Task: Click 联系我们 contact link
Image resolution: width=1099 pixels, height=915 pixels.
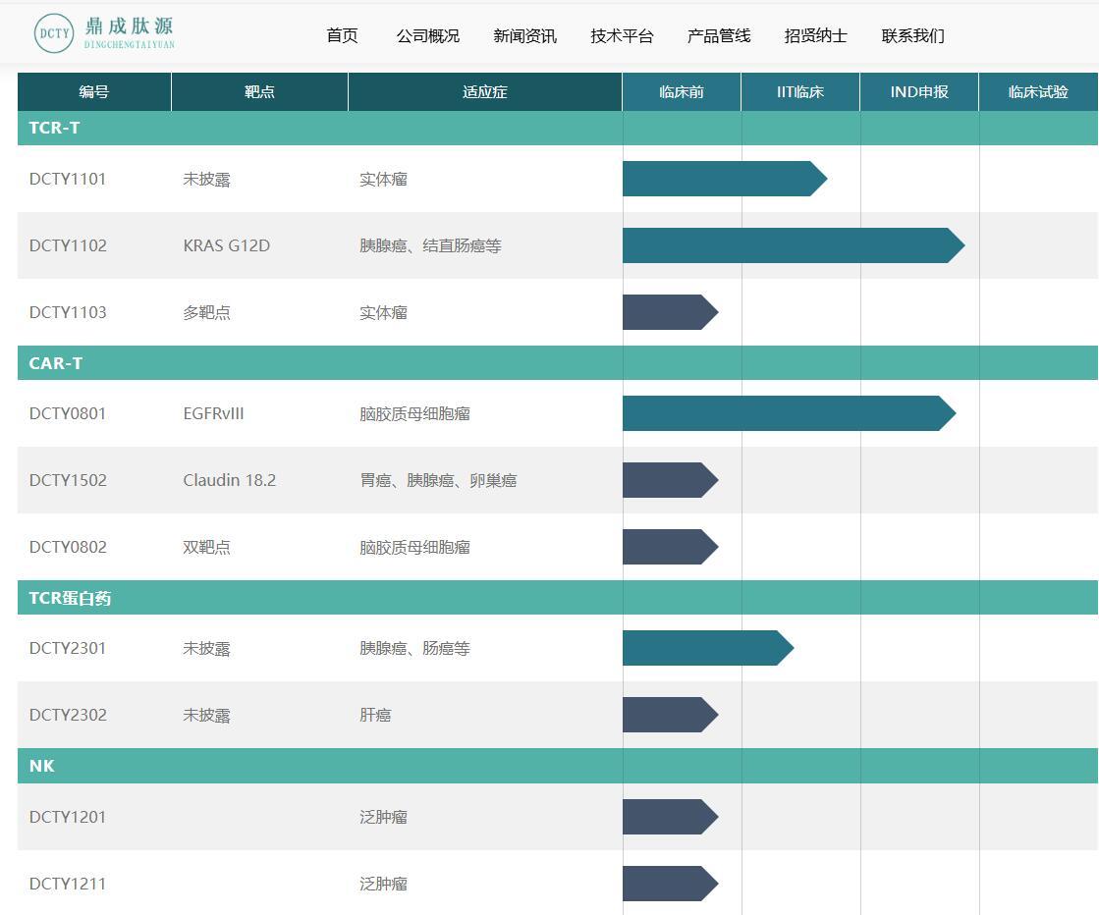Action: [x=912, y=36]
